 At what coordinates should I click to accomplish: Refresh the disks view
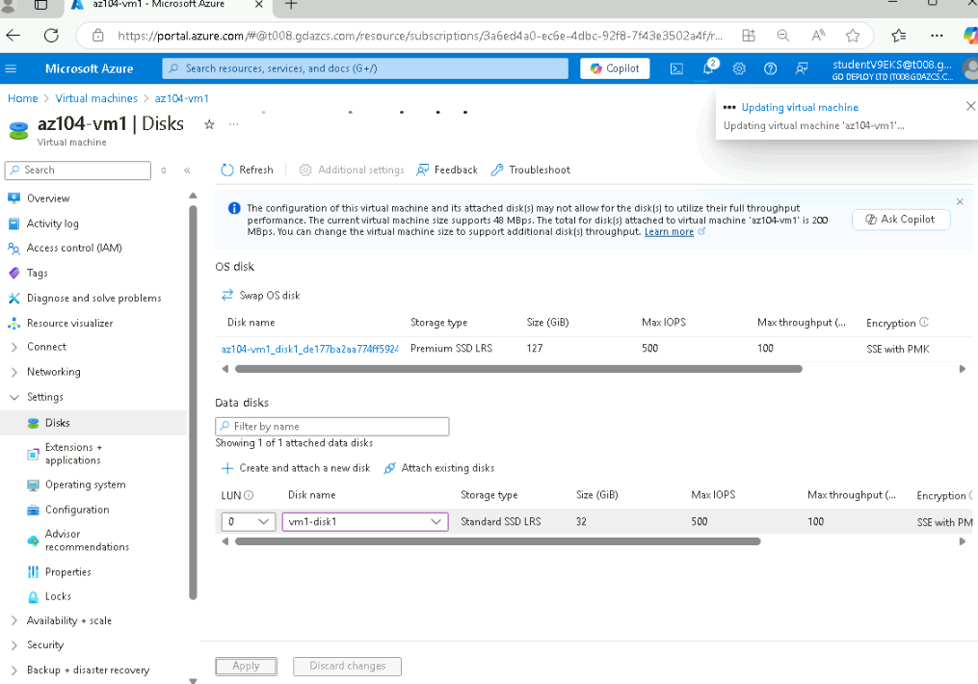[x=247, y=170]
